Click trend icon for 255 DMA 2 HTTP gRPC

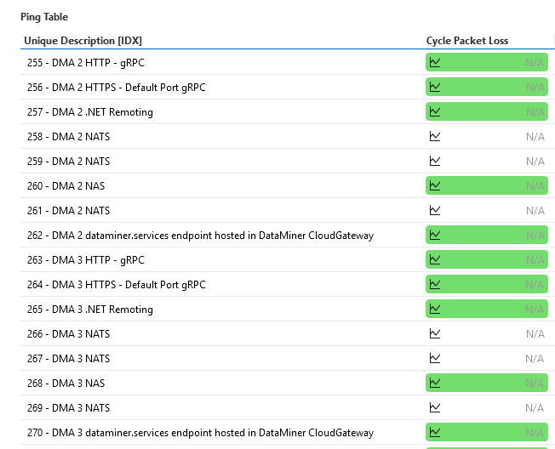(x=435, y=62)
